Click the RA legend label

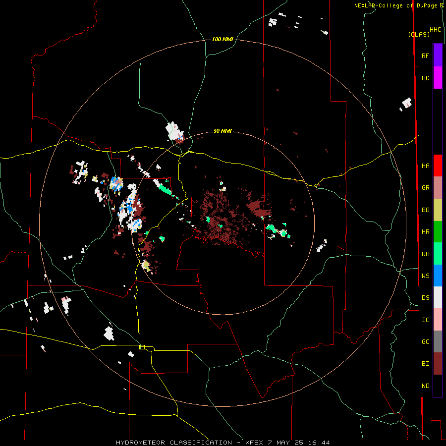click(425, 254)
